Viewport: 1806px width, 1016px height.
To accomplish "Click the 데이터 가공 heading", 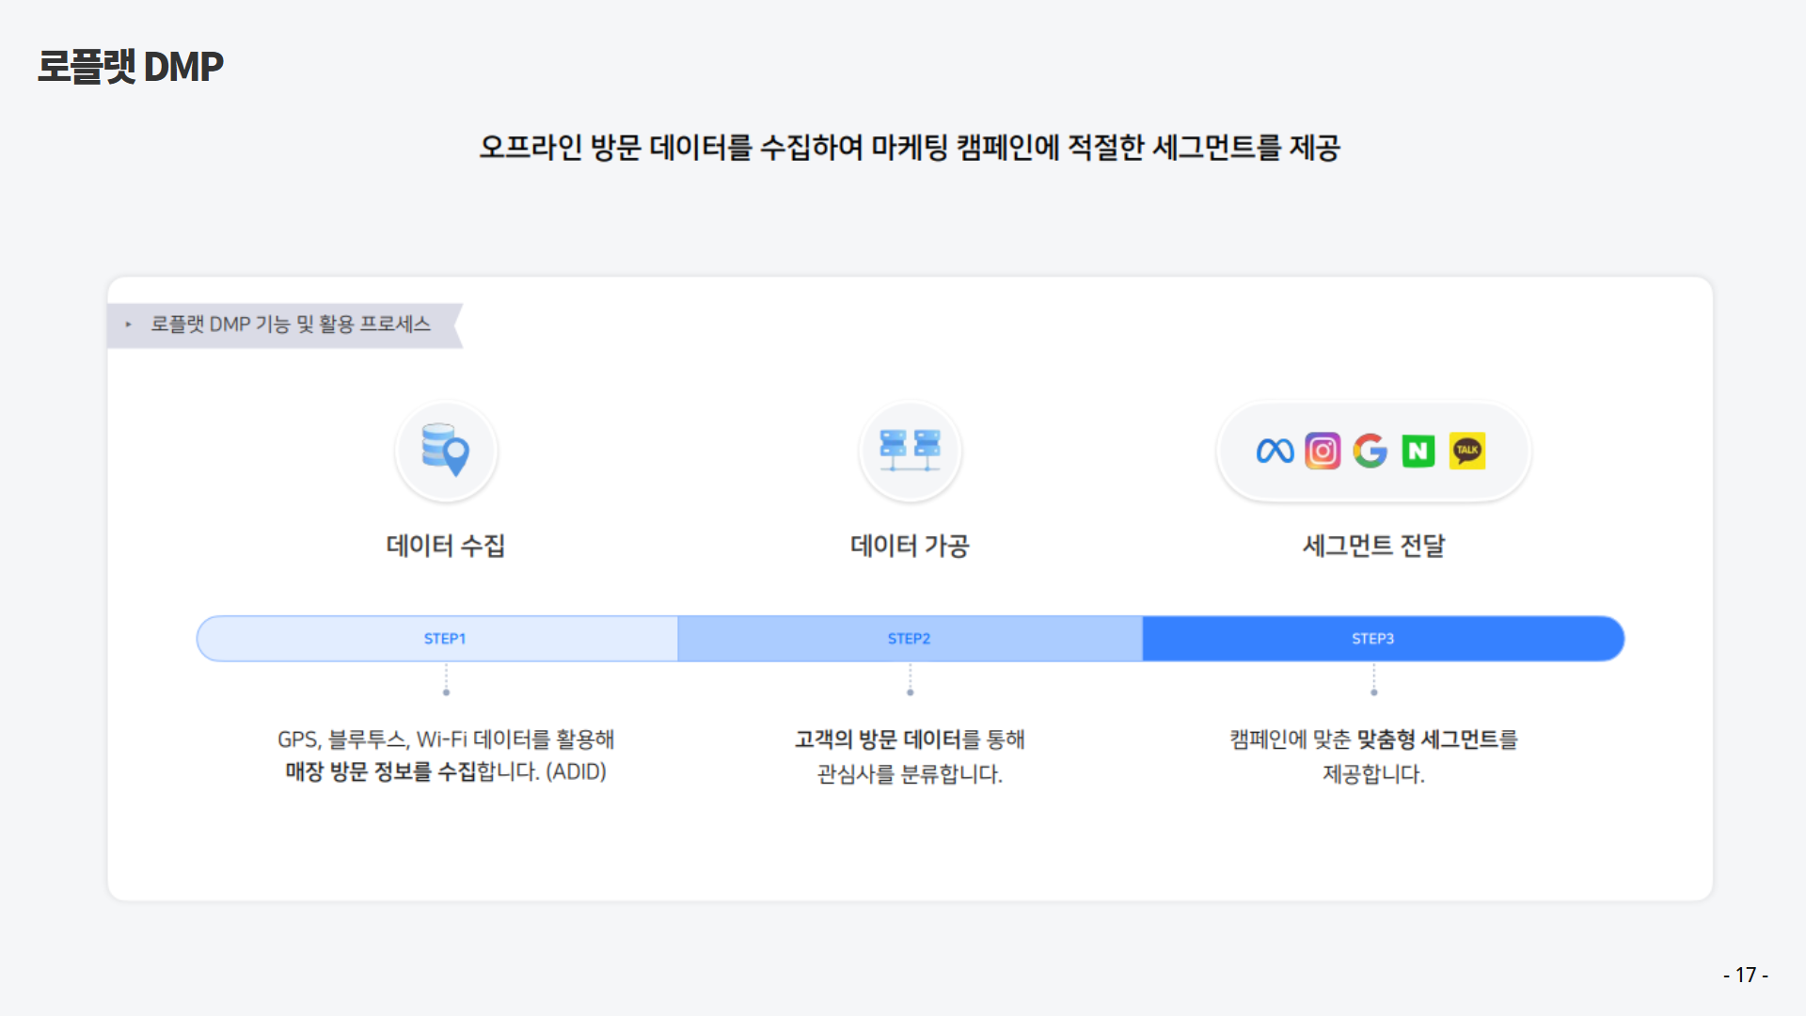I will [910, 546].
